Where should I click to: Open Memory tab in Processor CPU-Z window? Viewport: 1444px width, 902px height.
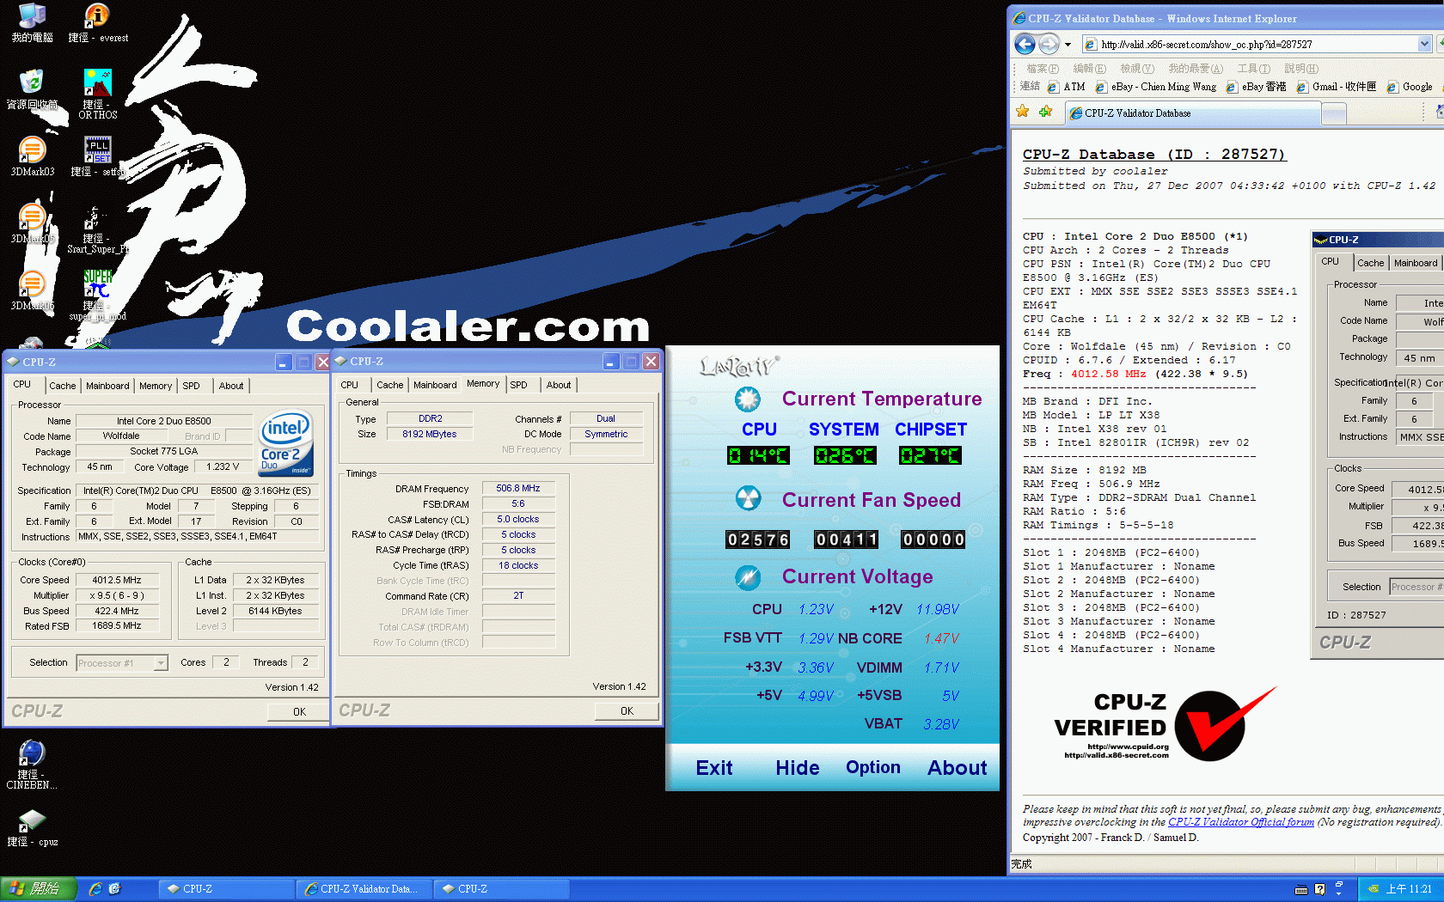tap(156, 386)
